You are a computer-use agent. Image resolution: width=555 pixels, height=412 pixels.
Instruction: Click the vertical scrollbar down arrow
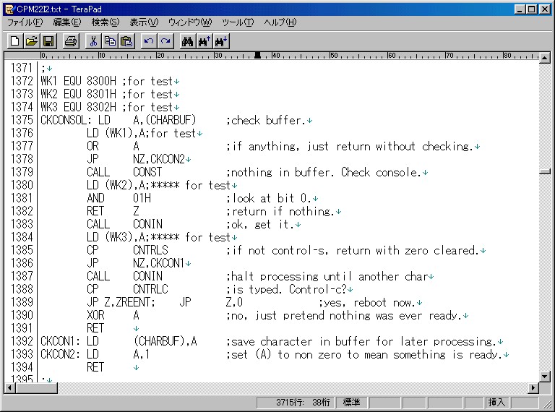click(x=545, y=377)
